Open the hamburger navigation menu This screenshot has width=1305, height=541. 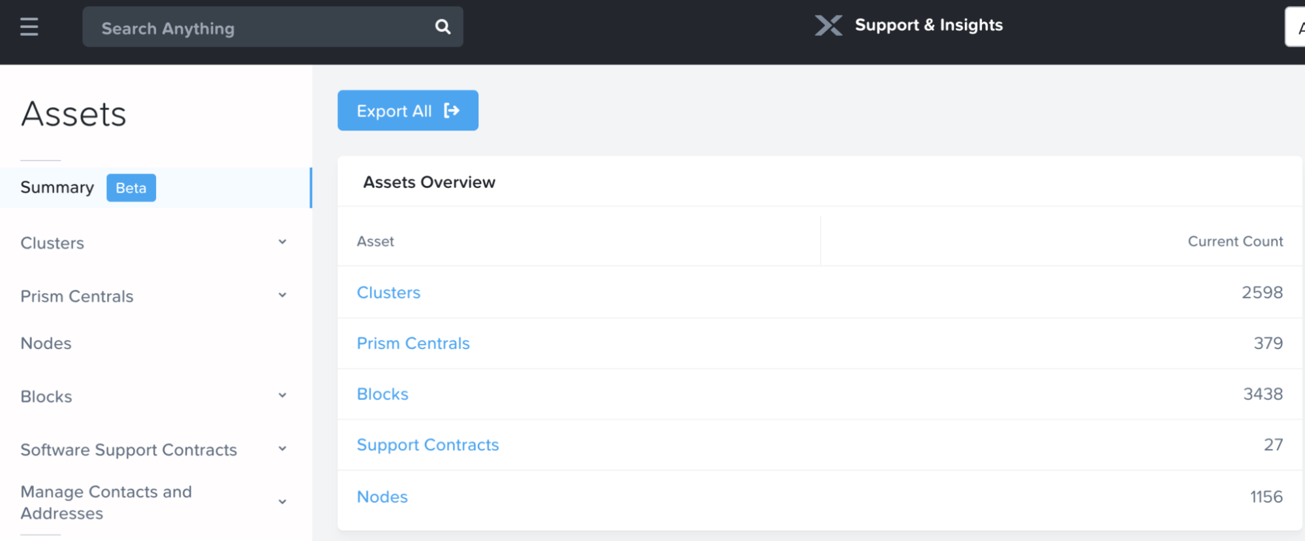tap(29, 27)
